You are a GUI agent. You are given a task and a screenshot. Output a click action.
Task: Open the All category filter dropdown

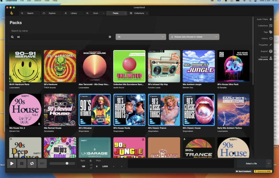tap(141, 37)
